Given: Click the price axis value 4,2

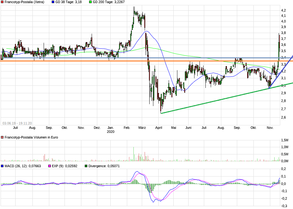Looking at the screenshot, I should [283, 11].
